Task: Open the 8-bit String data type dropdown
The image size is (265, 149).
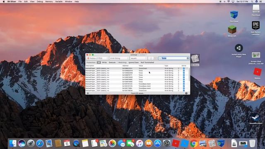Action: (x=119, y=58)
